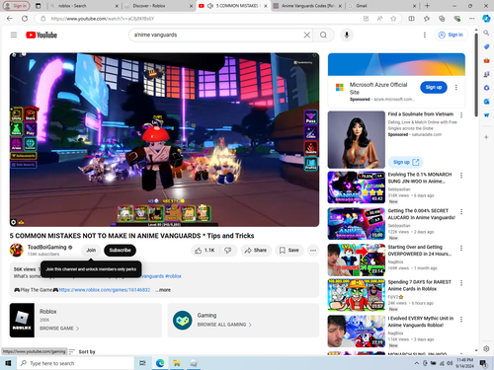This screenshot has width=494, height=370.
Task: Open BROWSE ALL GAMING link
Action: [224, 325]
